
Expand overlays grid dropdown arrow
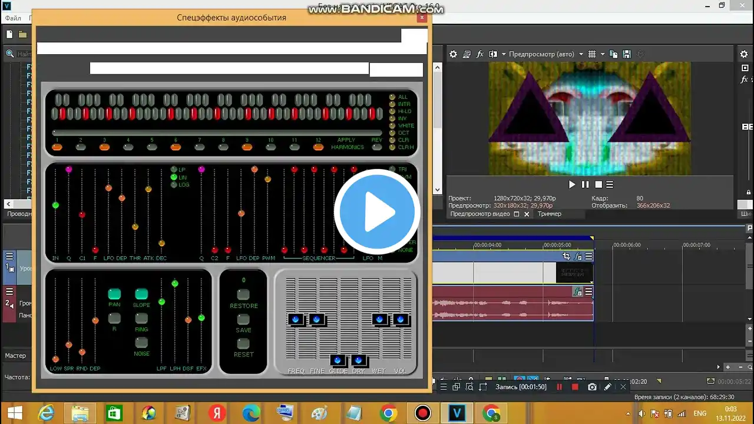tap(603, 54)
